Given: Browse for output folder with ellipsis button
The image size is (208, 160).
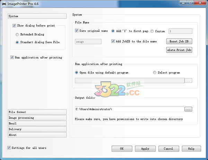Looking at the screenshot, I should point(188,109).
